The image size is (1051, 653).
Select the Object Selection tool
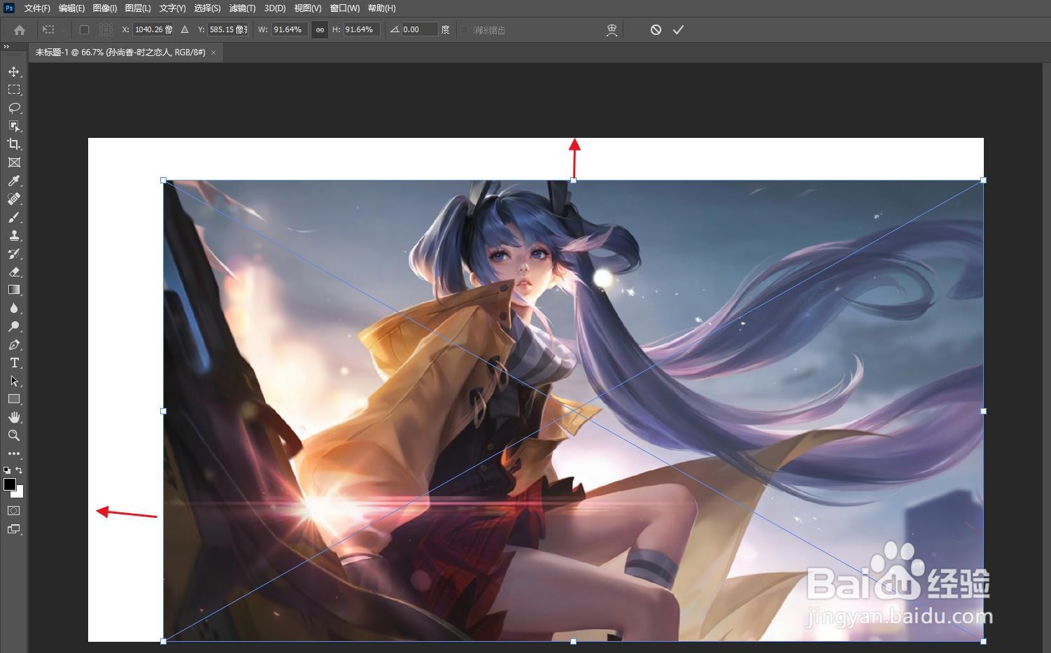tap(13, 126)
